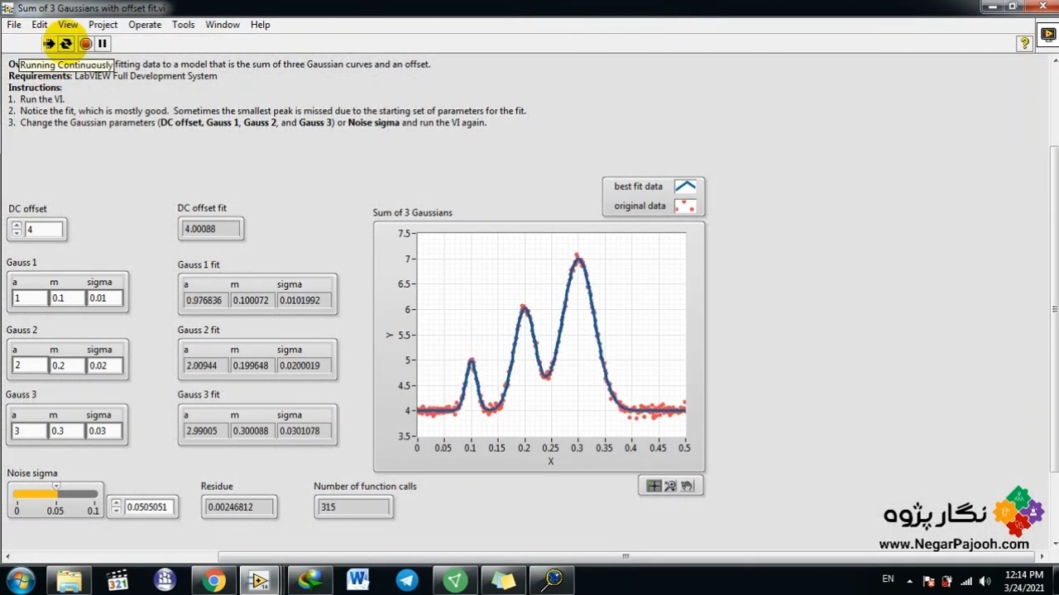The width and height of the screenshot is (1059, 595).
Task: Click the Gauss 1 sigma input field
Action: pyautogui.click(x=103, y=298)
